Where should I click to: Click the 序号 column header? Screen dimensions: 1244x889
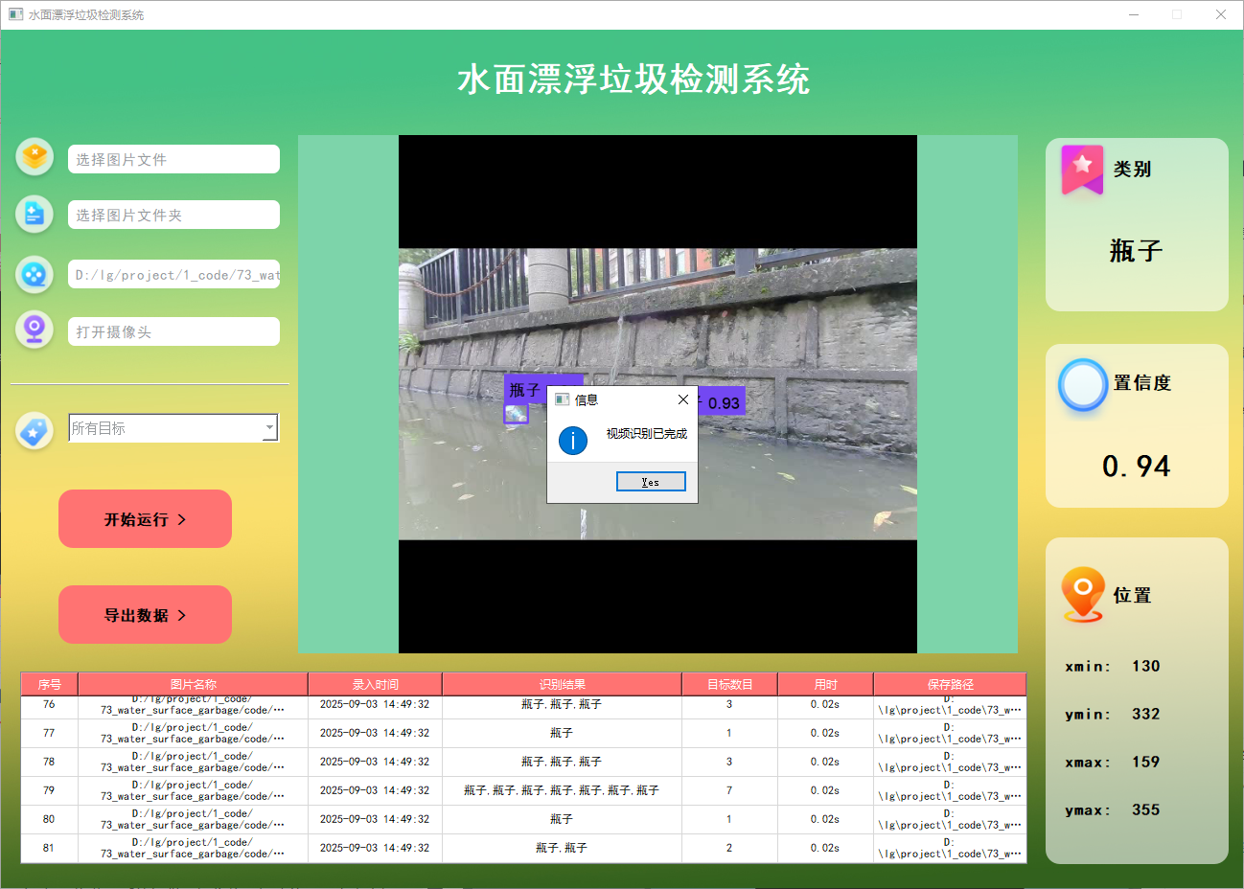50,684
